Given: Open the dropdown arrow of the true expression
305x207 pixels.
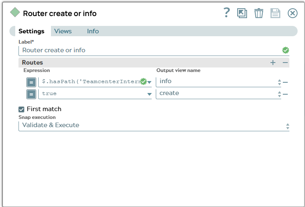Looking at the screenshot, I should [x=149, y=94].
